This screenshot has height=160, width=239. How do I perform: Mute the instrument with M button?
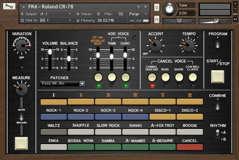pos(157,19)
